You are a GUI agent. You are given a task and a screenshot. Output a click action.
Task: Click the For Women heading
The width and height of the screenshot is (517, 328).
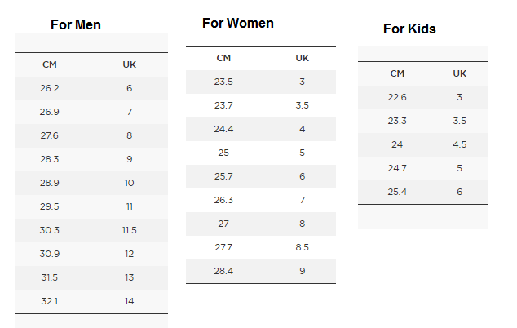point(238,23)
